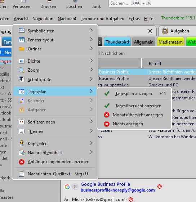This screenshot has width=196, height=202.
Task: Select the highlighted Business Profile message row
Action: tap(147, 72)
